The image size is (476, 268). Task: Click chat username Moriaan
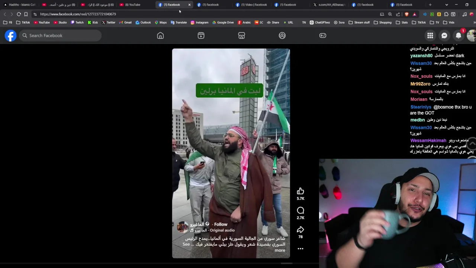pos(419,99)
